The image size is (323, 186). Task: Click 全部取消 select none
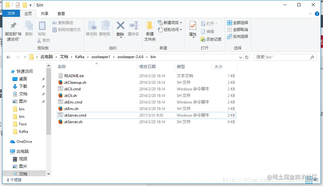pos(237,29)
